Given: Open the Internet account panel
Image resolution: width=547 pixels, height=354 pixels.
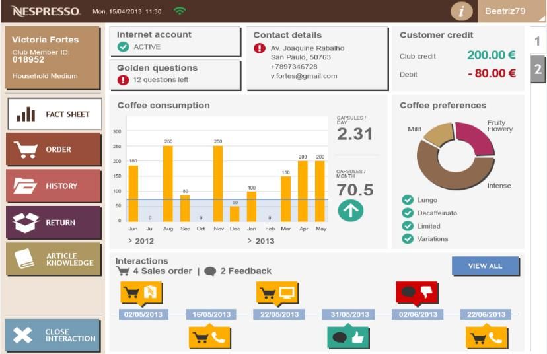Looking at the screenshot, I should point(175,42).
